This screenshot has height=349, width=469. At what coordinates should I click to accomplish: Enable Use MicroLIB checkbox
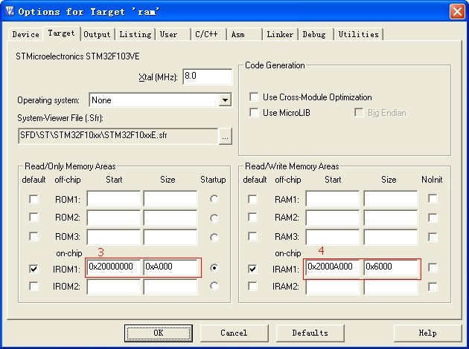pos(255,113)
